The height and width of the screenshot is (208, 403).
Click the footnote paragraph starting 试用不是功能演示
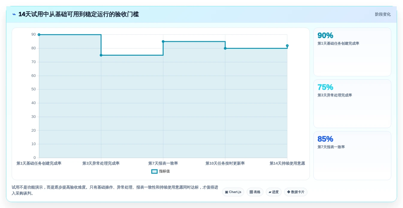tap(115, 190)
